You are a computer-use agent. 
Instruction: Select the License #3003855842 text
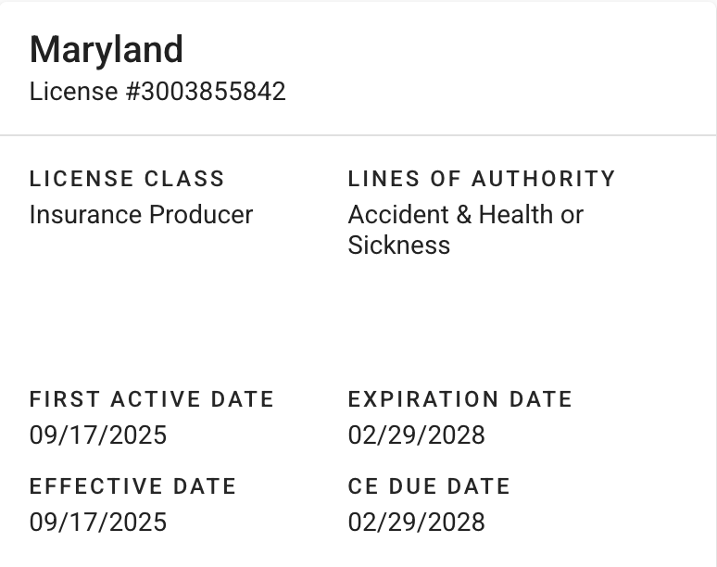pos(157,92)
